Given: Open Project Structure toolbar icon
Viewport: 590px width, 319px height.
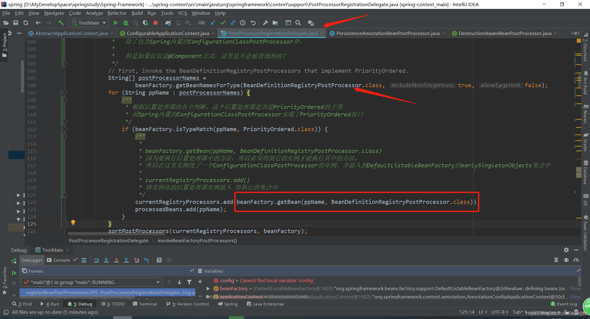Looking at the screenshot, I should coord(275,23).
